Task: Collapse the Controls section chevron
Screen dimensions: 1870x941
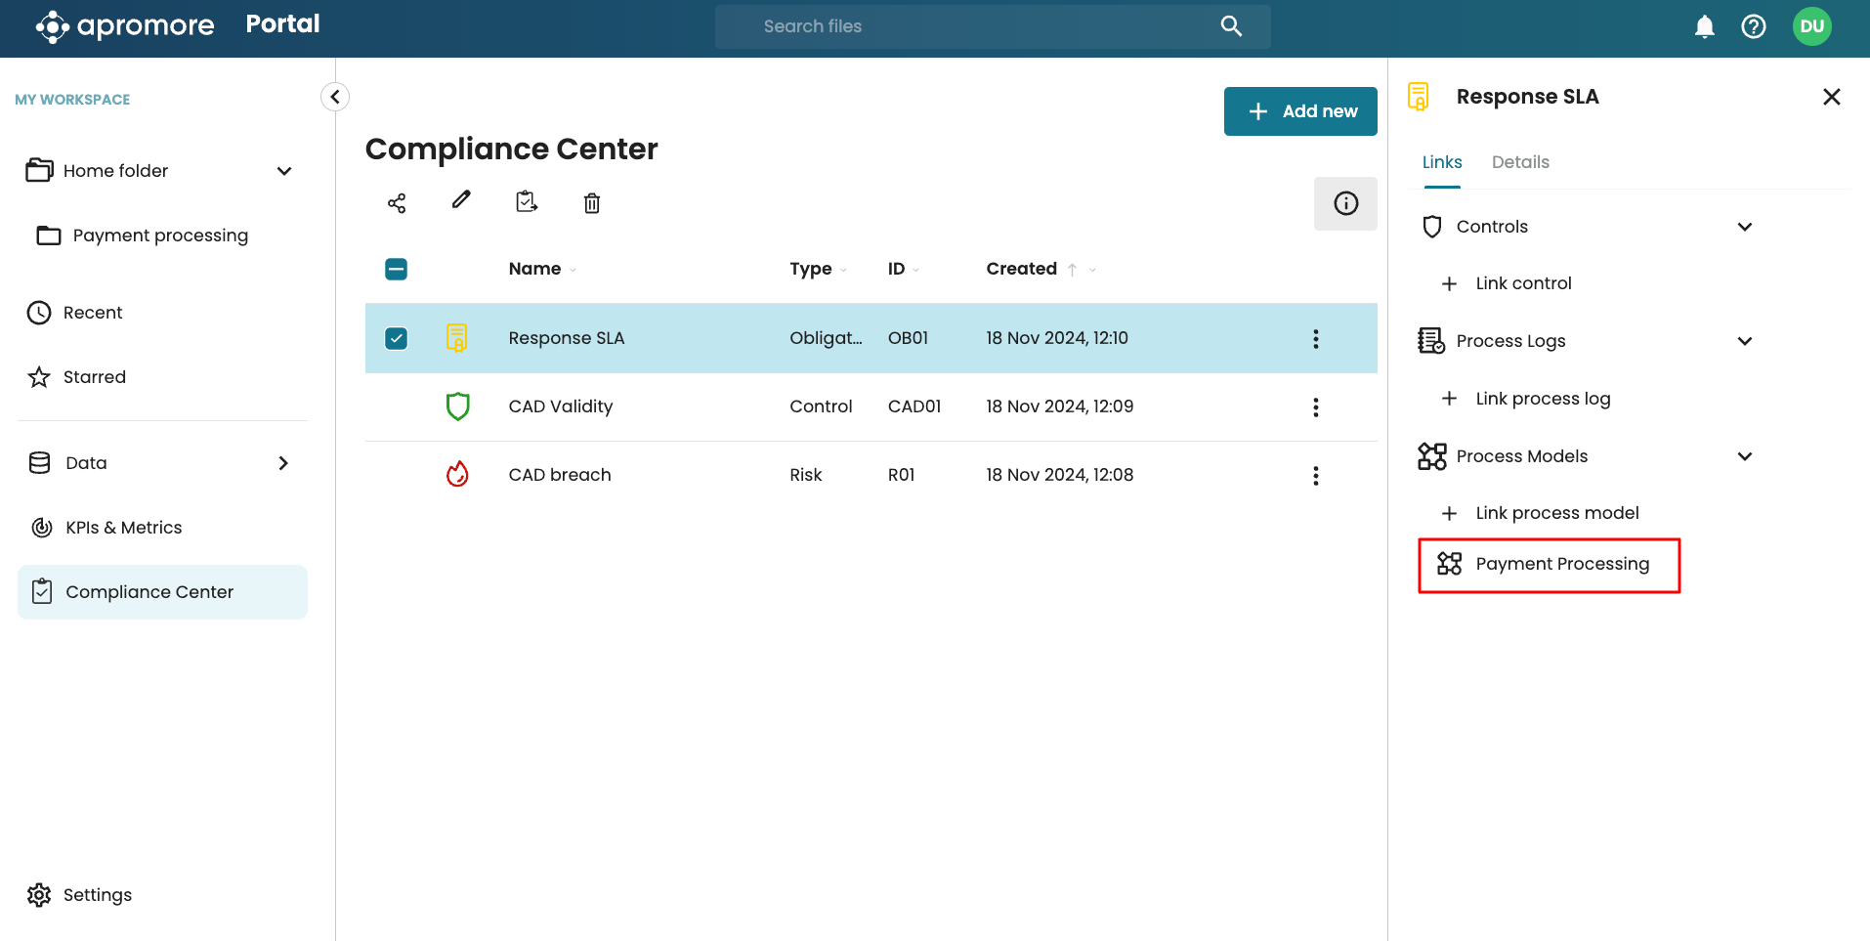Action: (1745, 227)
